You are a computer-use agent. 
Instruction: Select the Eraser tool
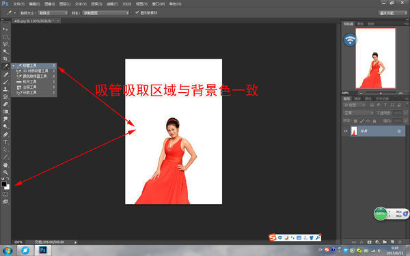point(5,104)
